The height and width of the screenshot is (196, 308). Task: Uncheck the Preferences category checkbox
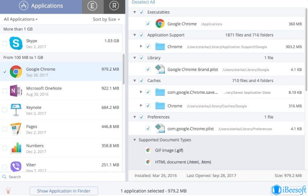[141, 117]
